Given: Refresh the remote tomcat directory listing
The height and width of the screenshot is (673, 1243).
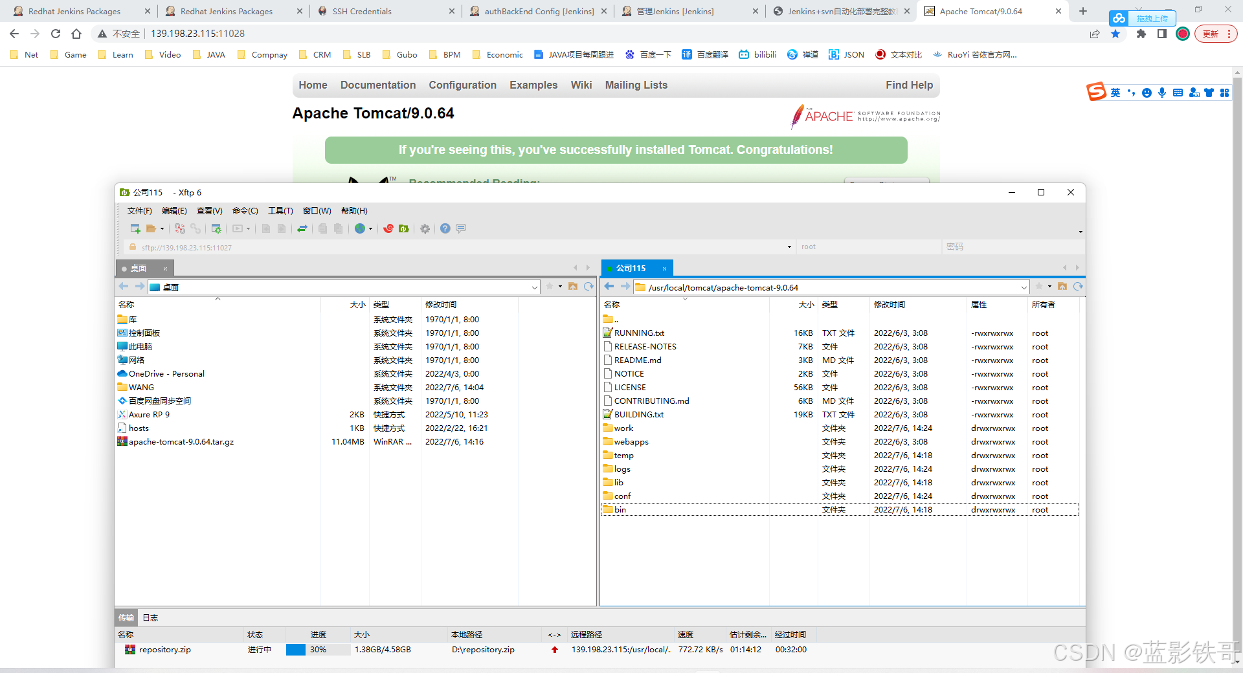Looking at the screenshot, I should pyautogui.click(x=1078, y=286).
